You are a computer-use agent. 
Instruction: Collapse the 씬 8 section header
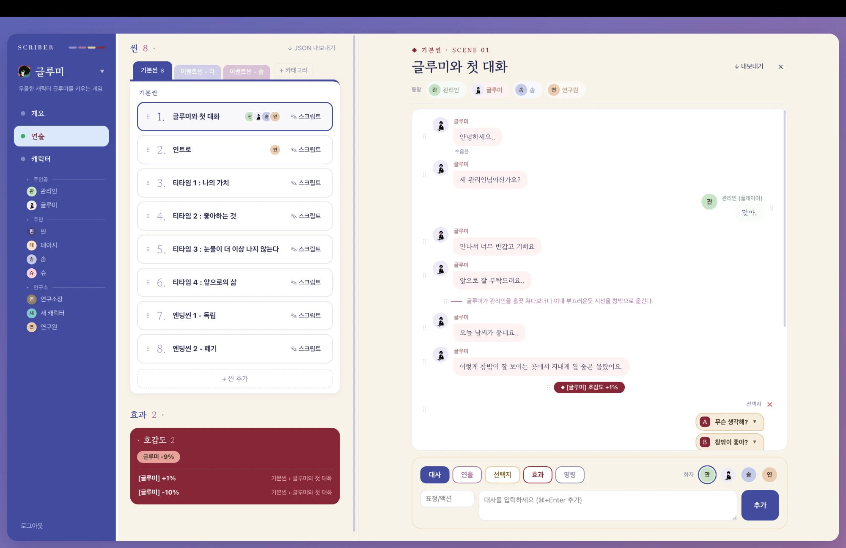point(143,48)
